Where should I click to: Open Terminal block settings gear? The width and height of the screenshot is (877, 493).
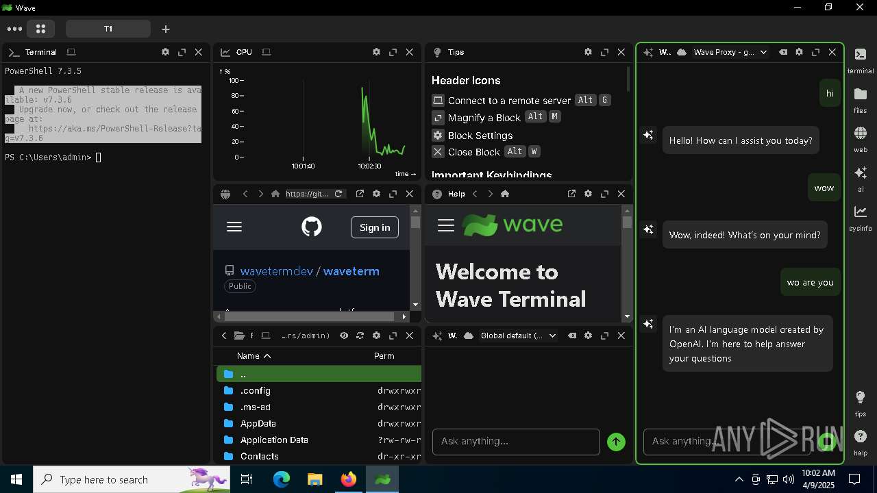coord(165,52)
